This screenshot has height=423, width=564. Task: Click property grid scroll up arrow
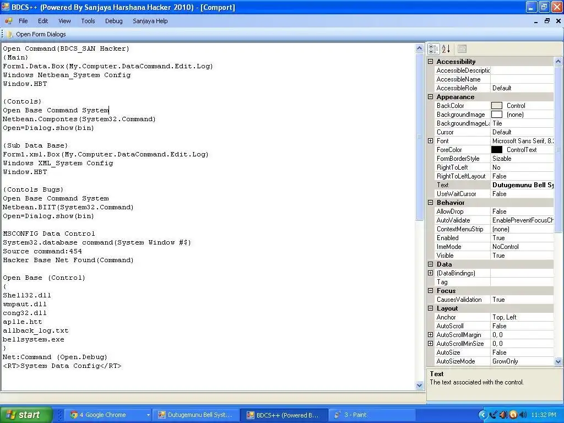(x=558, y=62)
